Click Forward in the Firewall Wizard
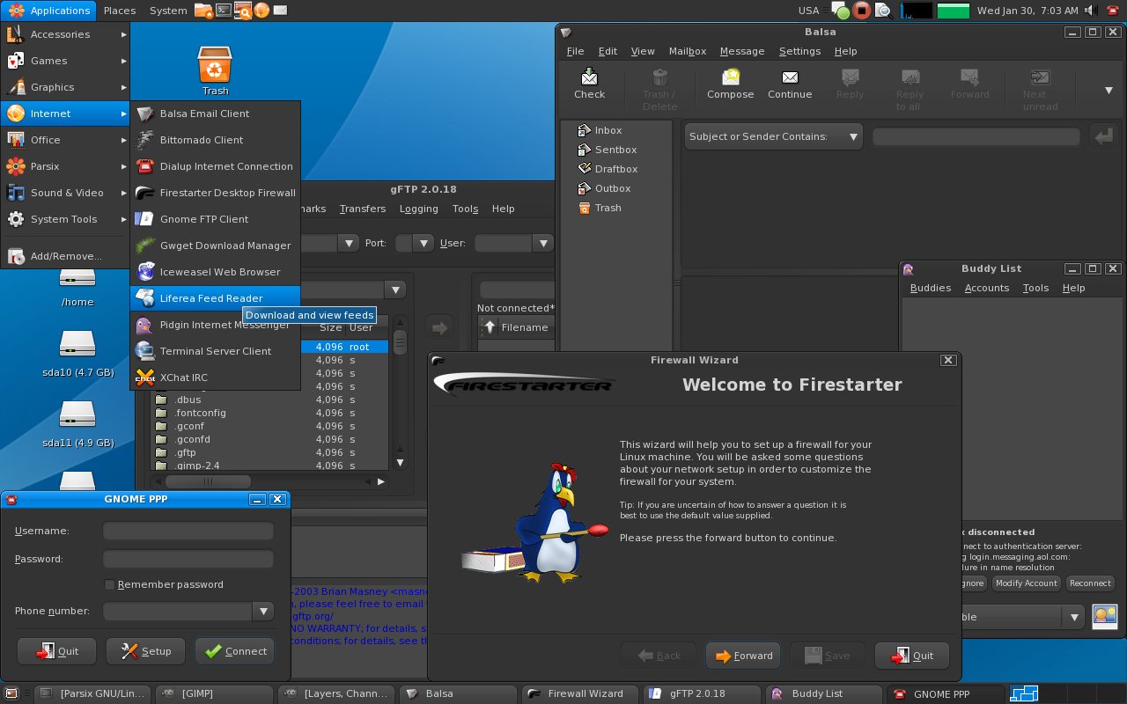This screenshot has width=1127, height=704. tap(743, 656)
